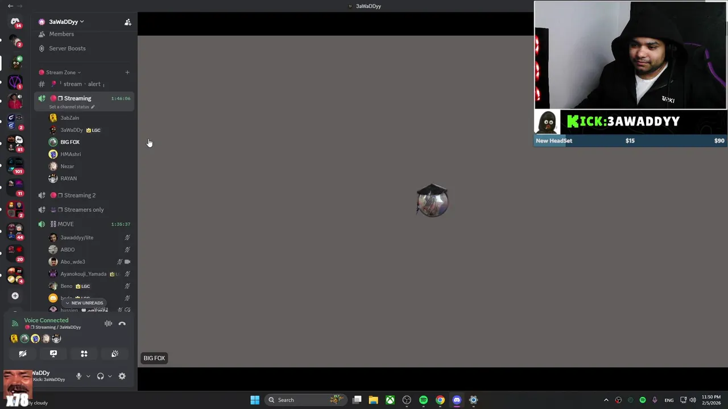728x409 pixels.
Task: Click Set a channel status pencil
Action: click(x=93, y=107)
